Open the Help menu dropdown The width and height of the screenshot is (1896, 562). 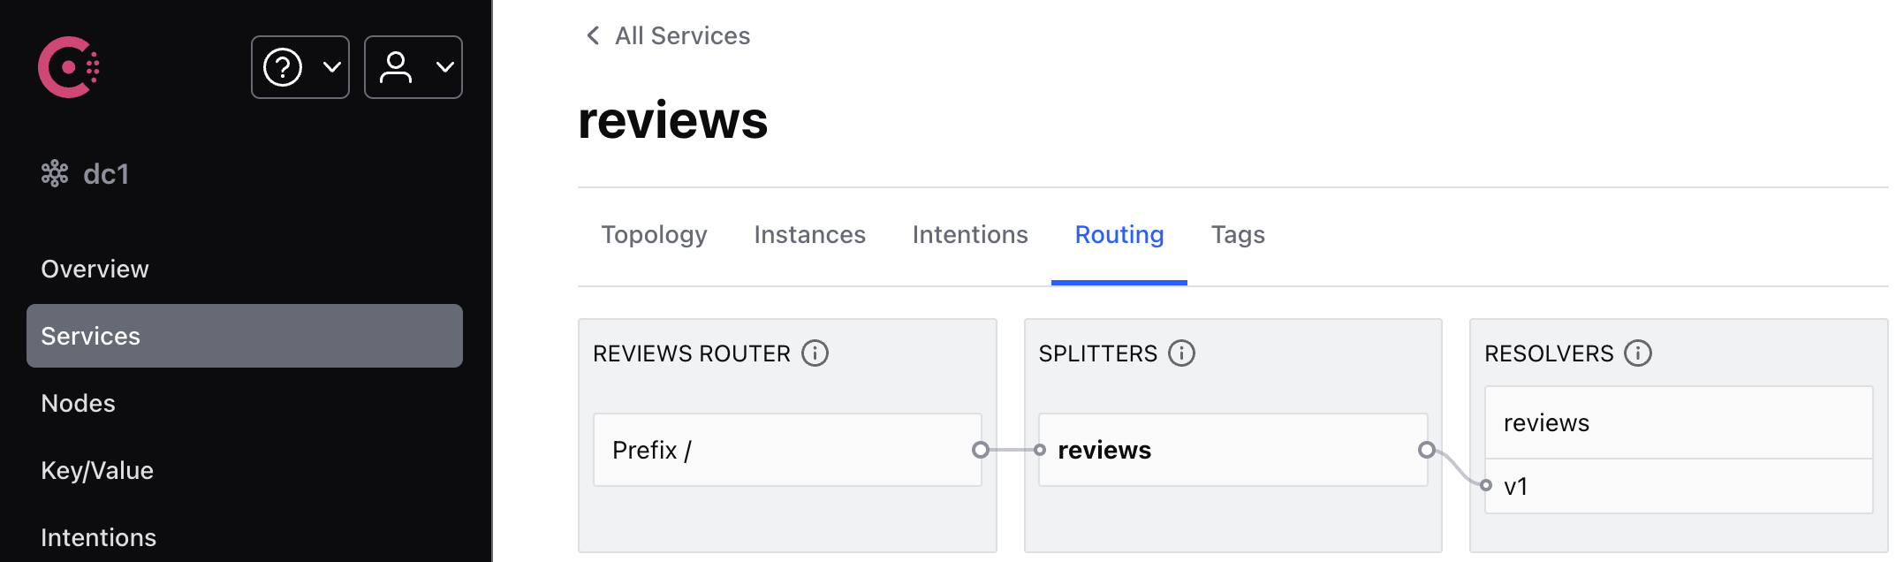300,67
